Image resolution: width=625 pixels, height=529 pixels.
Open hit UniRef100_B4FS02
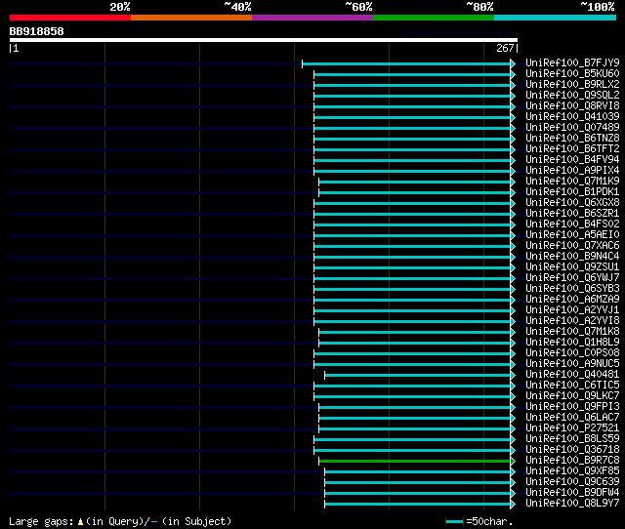click(x=572, y=224)
